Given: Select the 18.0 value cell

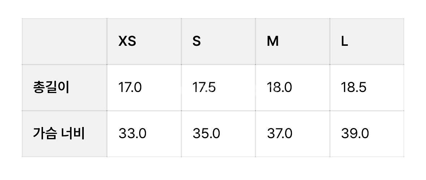Looking at the screenshot, I should pyautogui.click(x=279, y=88).
